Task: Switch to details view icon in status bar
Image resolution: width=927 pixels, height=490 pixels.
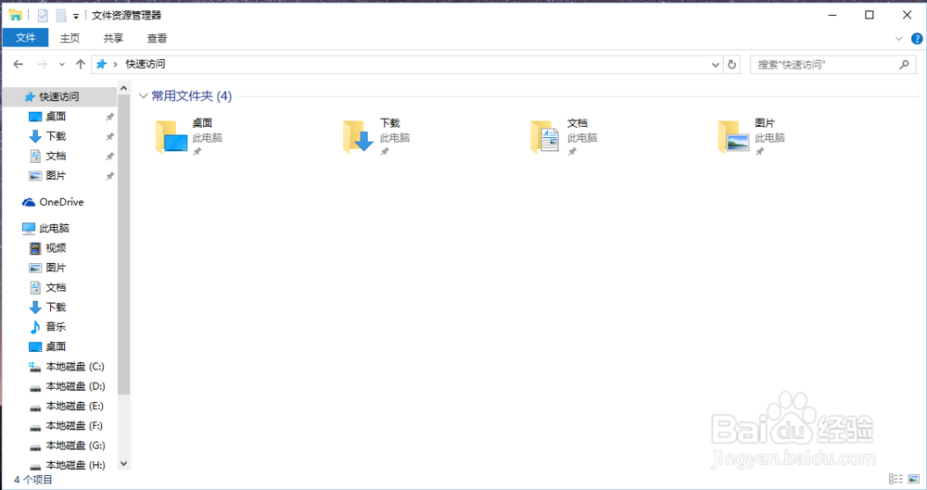Action: tap(895, 479)
